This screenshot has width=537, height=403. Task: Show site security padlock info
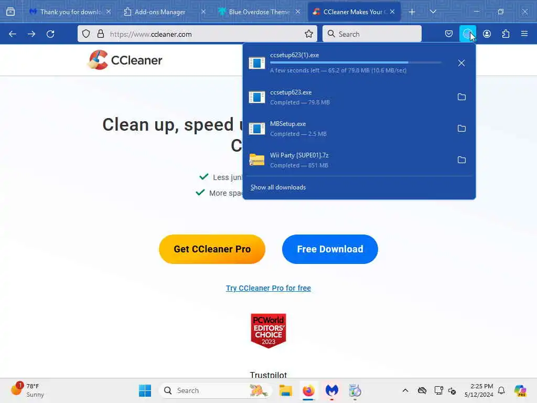[100, 34]
